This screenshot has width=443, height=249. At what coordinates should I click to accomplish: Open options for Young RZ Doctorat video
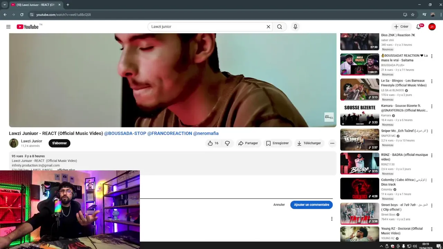pyautogui.click(x=432, y=229)
